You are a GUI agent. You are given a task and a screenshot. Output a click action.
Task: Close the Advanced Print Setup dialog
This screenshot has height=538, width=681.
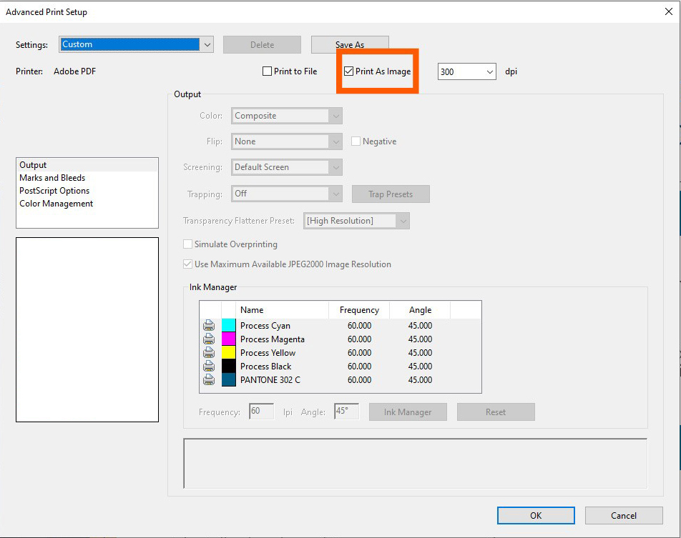669,11
